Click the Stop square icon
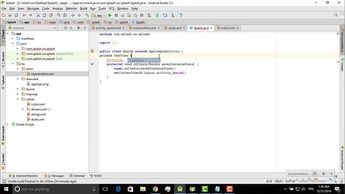This screenshot has height=194, width=345. (142, 15)
